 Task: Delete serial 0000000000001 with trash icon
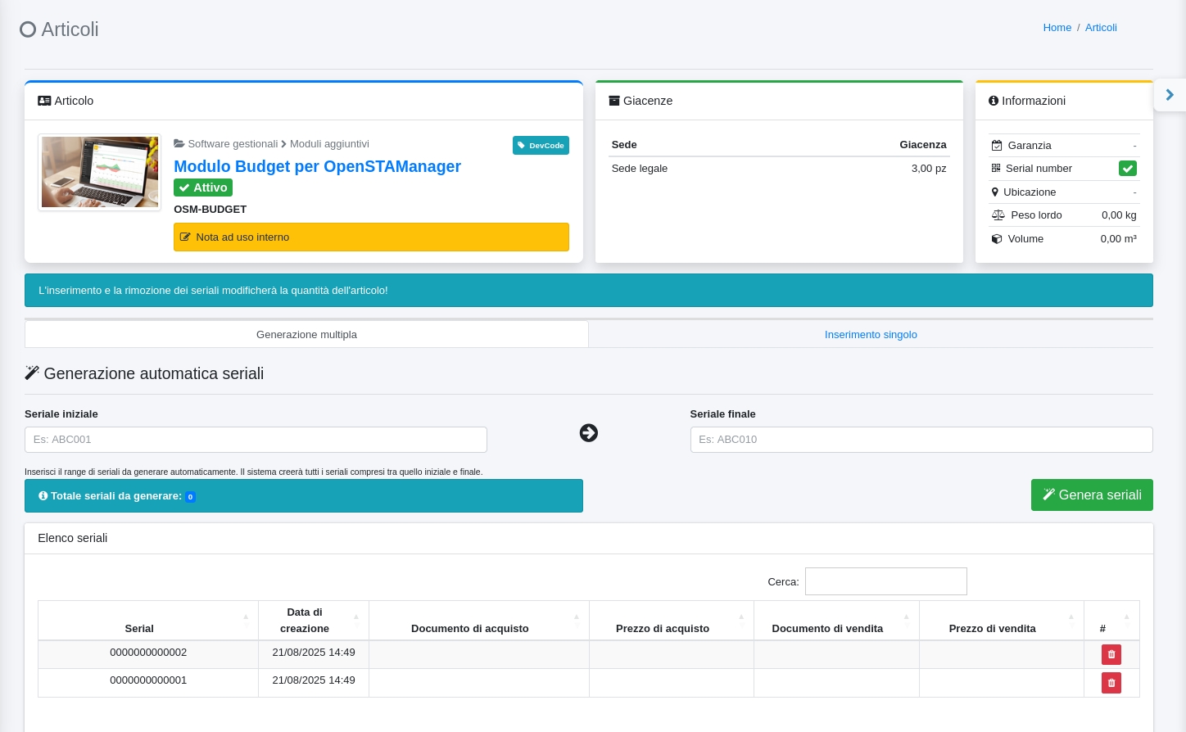(1111, 683)
